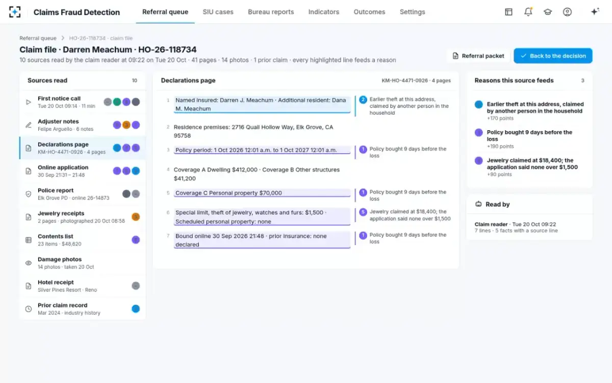612x383 pixels.
Task: Click the Claims Fraud Detection logo icon
Action: coord(15,12)
